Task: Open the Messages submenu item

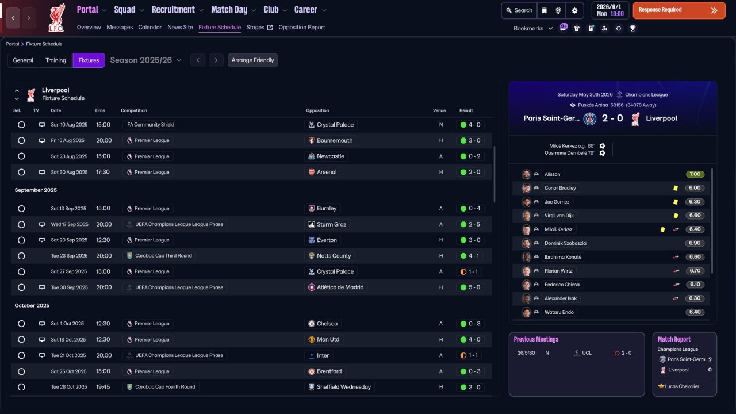Action: click(120, 28)
